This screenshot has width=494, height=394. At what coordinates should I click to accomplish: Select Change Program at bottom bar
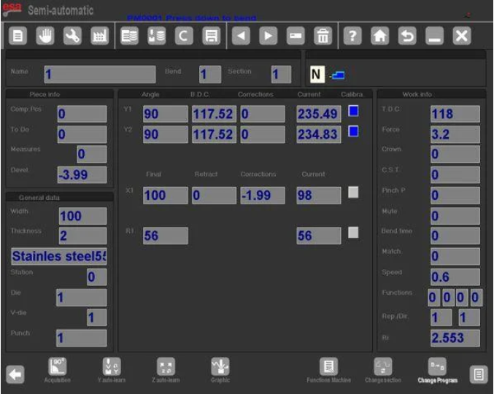pyautogui.click(x=439, y=370)
